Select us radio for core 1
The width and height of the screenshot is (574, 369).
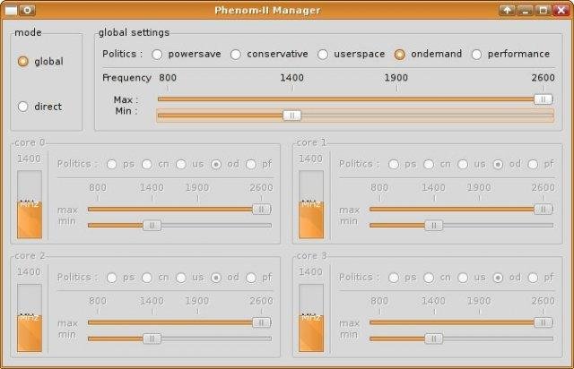pyautogui.click(x=463, y=164)
